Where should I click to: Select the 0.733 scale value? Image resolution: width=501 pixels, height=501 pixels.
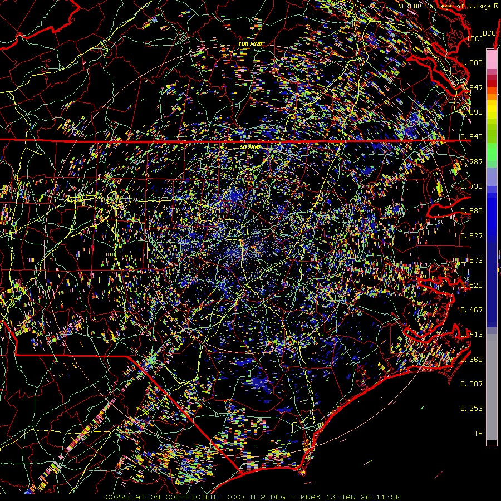tap(471, 186)
